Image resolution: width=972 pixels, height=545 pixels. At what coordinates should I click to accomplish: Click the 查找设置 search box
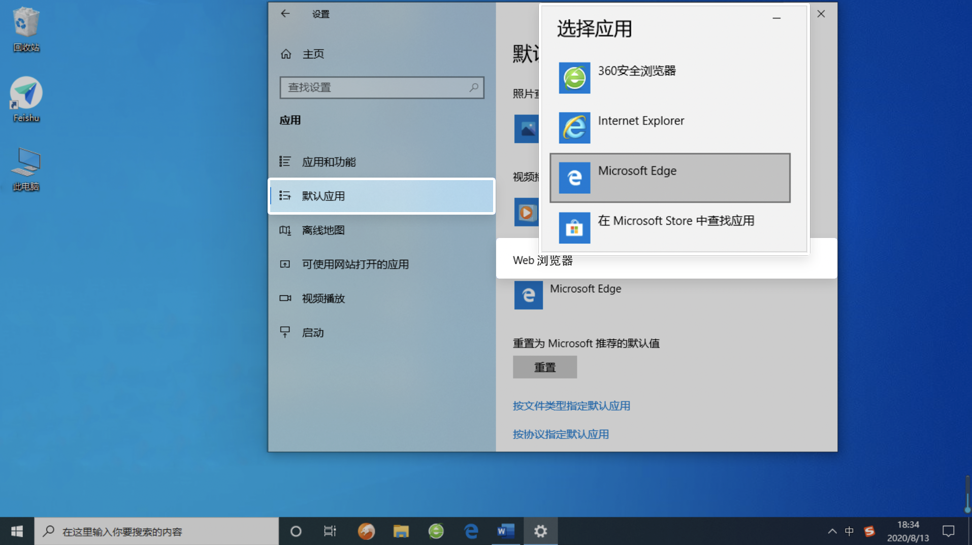tap(382, 87)
